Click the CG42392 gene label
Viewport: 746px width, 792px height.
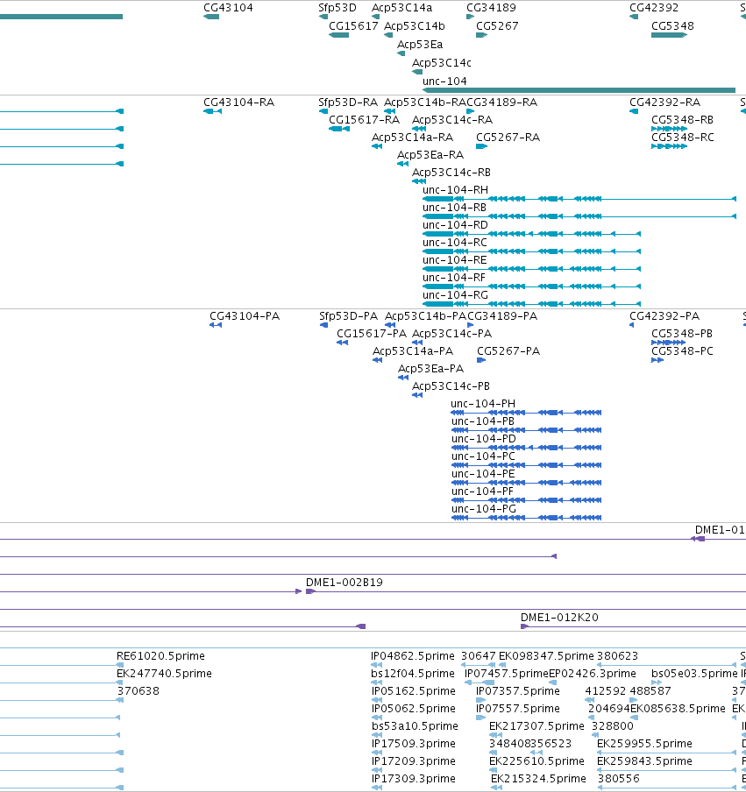point(653,8)
